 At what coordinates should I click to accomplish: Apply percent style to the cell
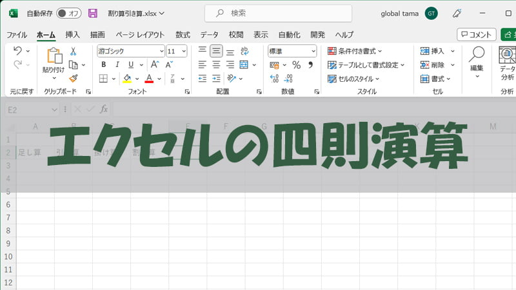click(x=296, y=64)
